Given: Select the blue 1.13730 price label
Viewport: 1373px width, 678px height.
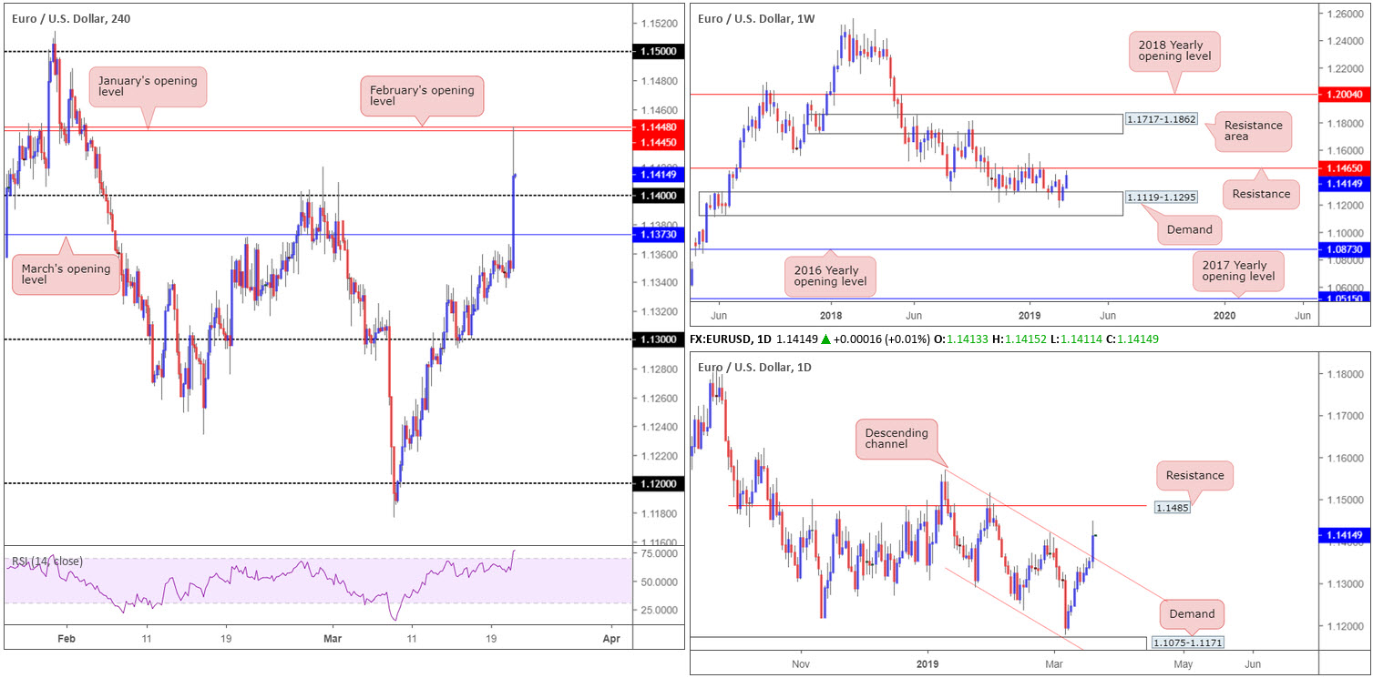Looking at the screenshot, I should tap(660, 235).
